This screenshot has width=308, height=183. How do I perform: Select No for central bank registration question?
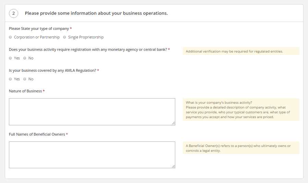(x=25, y=58)
